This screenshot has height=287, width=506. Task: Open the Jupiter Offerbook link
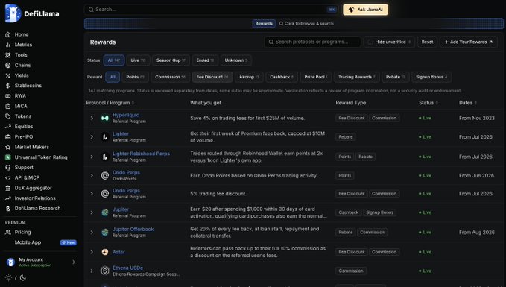point(133,229)
